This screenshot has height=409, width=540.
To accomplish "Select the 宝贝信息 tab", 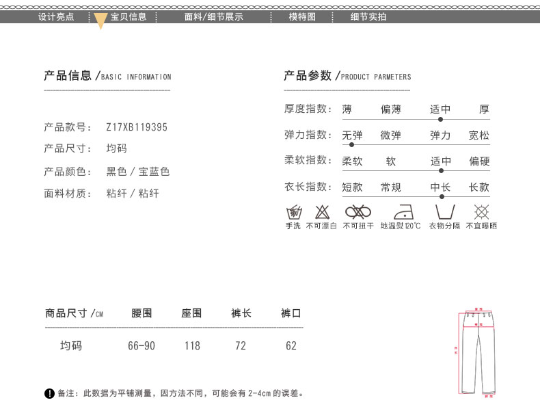I will [129, 16].
